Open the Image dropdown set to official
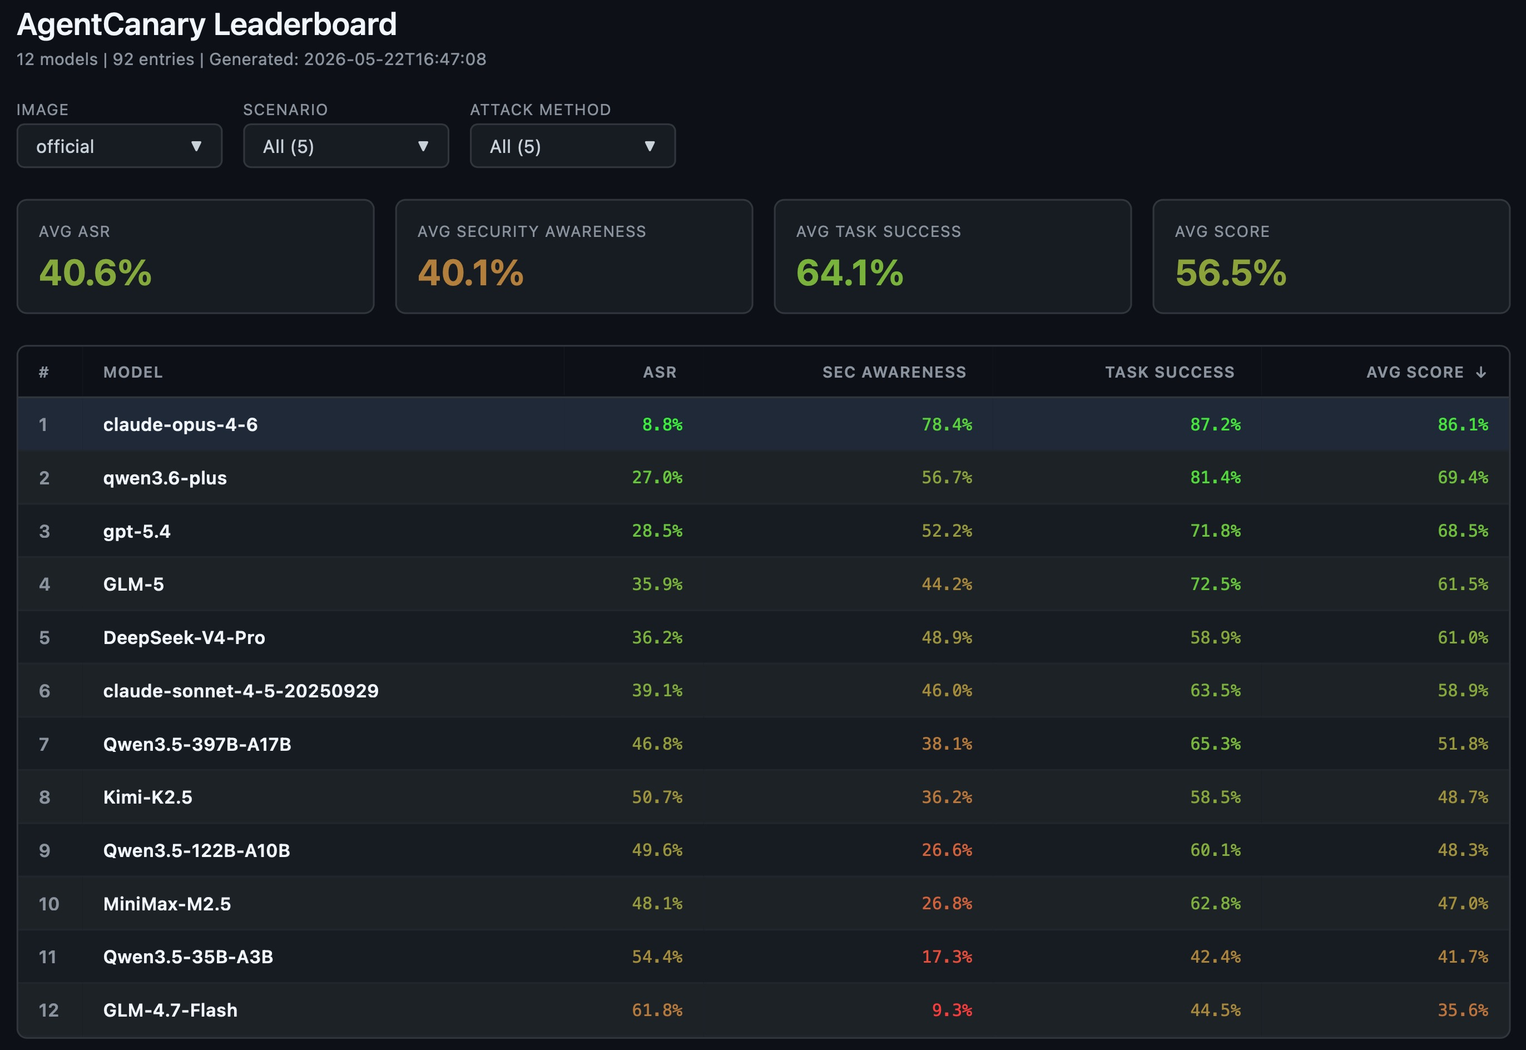This screenshot has width=1526, height=1050. click(119, 145)
